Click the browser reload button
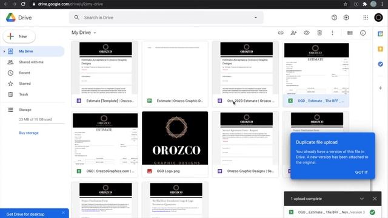The height and width of the screenshot is (218, 388). (23, 4)
